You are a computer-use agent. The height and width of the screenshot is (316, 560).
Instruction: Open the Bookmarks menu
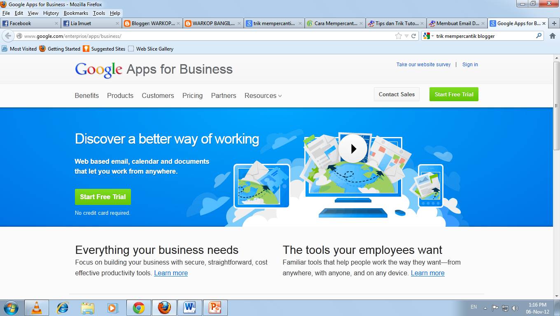pyautogui.click(x=76, y=13)
